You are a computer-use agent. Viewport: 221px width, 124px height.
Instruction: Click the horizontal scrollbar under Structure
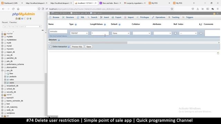[x=89, y=43]
